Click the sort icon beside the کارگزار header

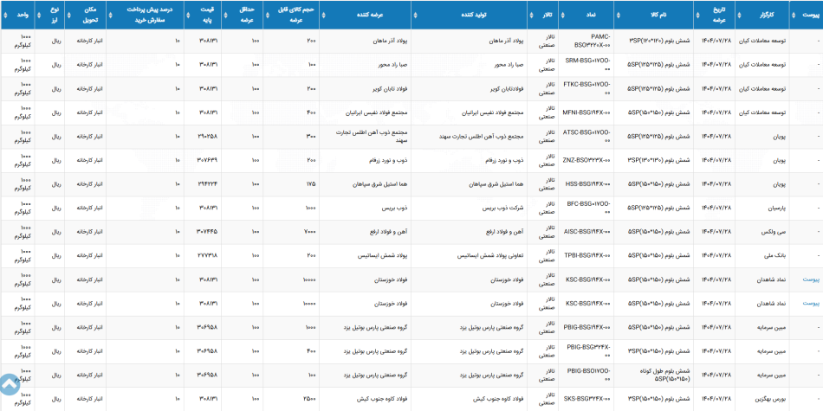[739, 16]
